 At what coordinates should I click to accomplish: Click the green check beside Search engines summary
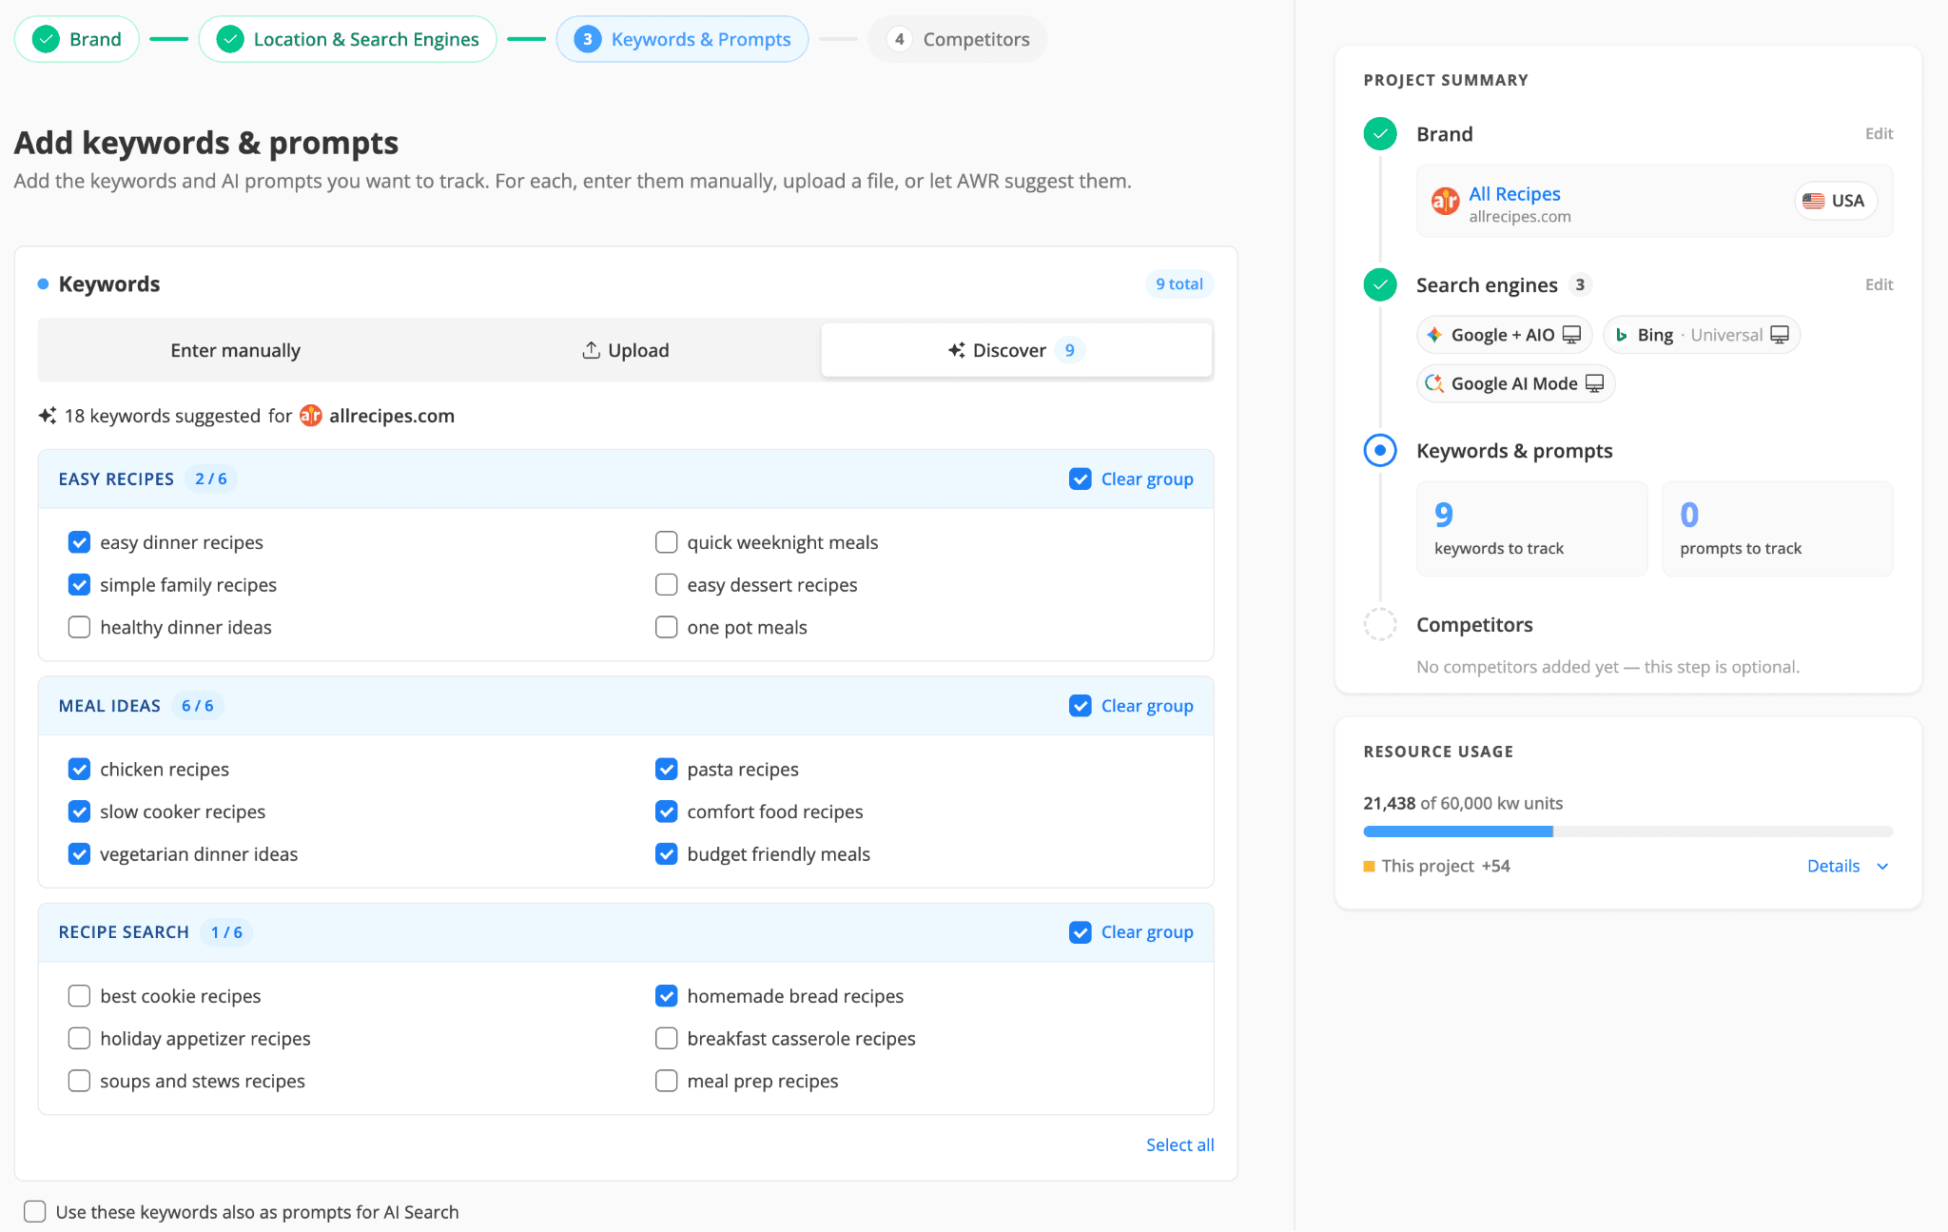click(1380, 284)
